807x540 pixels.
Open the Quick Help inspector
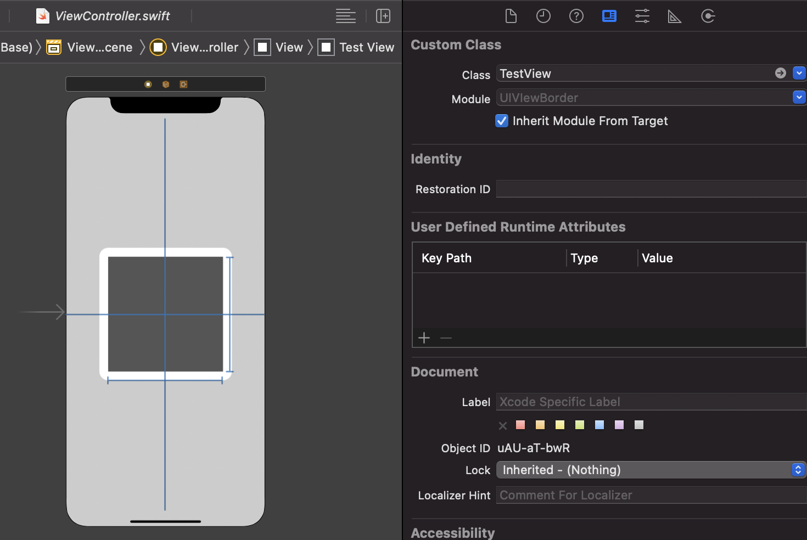pyautogui.click(x=576, y=16)
